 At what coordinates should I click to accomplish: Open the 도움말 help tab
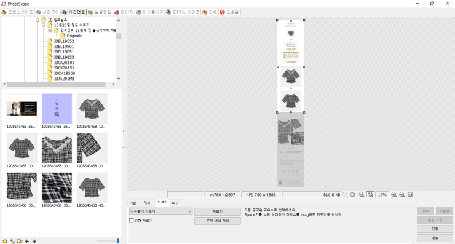pos(229,12)
